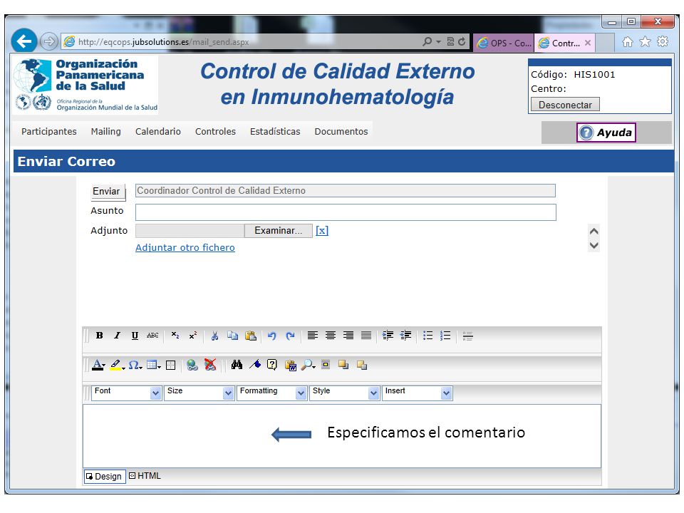Open the font color picker
The image size is (684, 513).
[x=98, y=365]
